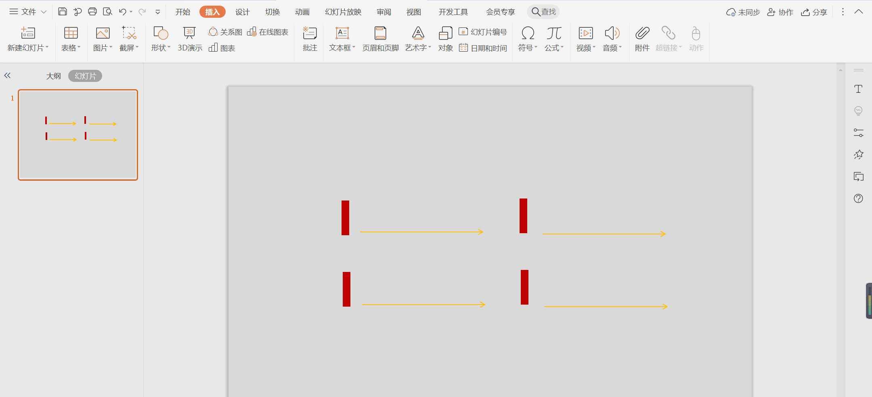Expand the 新建幻灯片 dropdown arrow
The image size is (872, 397).
tap(47, 47)
